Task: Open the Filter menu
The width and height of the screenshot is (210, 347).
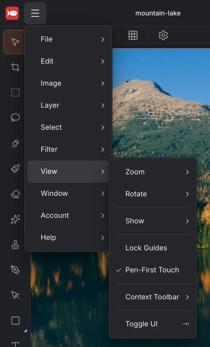Action: [x=68, y=149]
